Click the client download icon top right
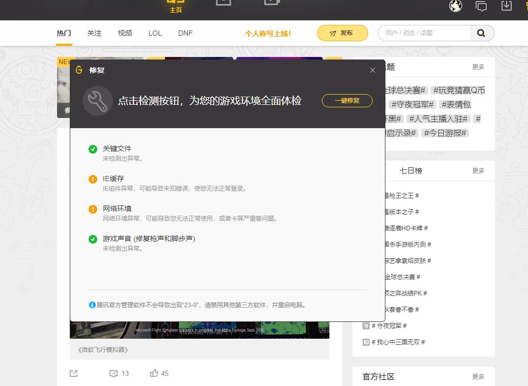528x386 pixels. [x=506, y=7]
